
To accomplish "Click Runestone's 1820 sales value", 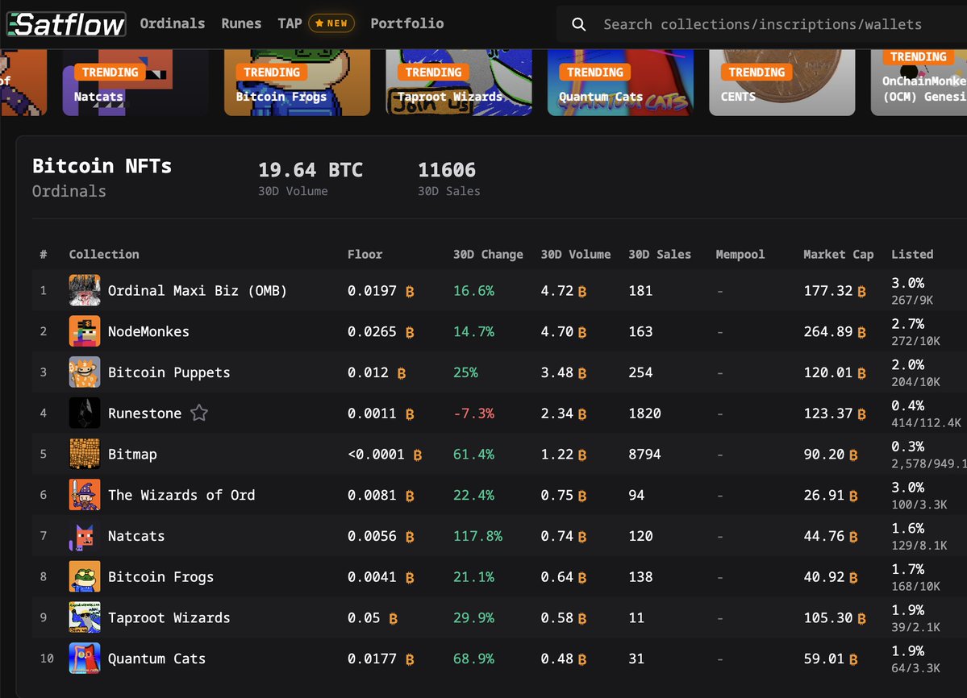I will pyautogui.click(x=644, y=413).
